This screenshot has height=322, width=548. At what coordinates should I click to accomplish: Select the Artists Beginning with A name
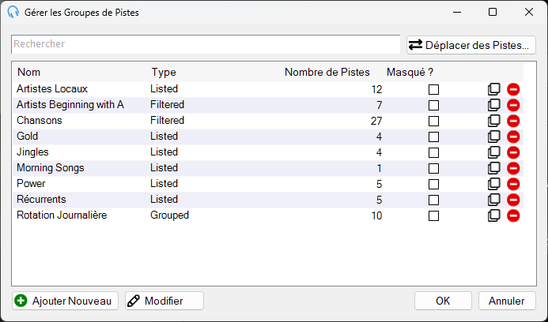point(70,105)
